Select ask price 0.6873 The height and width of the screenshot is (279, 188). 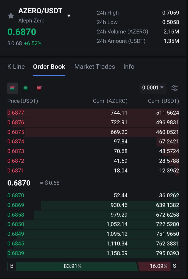point(16,151)
